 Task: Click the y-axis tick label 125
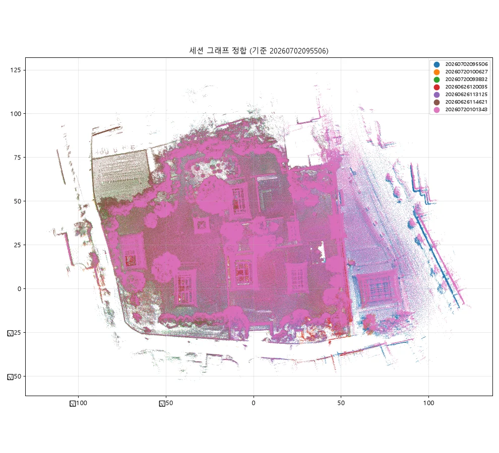16,70
